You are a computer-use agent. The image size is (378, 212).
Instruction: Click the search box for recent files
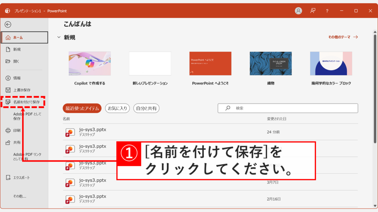pos(288,108)
